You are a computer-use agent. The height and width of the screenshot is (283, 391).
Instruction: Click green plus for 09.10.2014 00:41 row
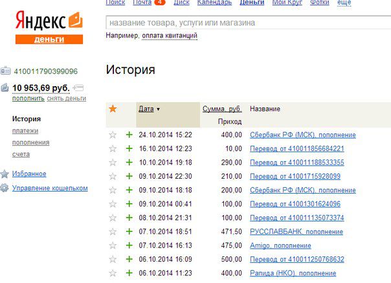coord(129,204)
